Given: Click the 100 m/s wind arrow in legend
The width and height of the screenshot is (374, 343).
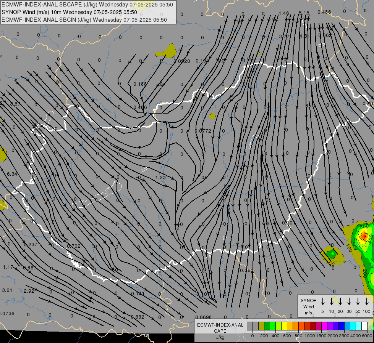Looking at the screenshot, I should pyautogui.click(x=367, y=301).
